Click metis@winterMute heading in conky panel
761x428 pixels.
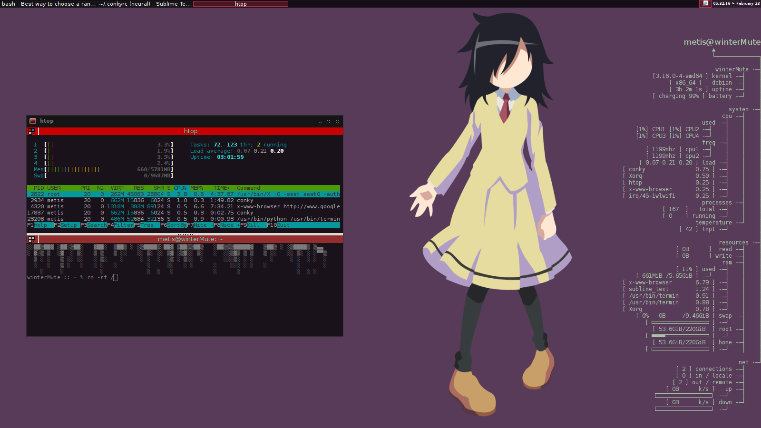click(722, 42)
